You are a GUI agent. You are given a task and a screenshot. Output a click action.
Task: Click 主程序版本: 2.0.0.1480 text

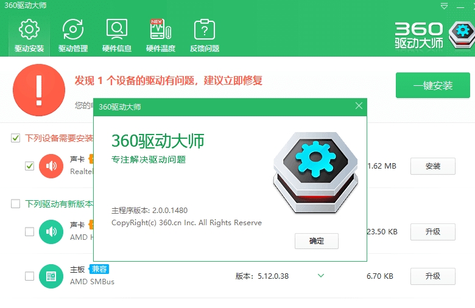(149, 210)
